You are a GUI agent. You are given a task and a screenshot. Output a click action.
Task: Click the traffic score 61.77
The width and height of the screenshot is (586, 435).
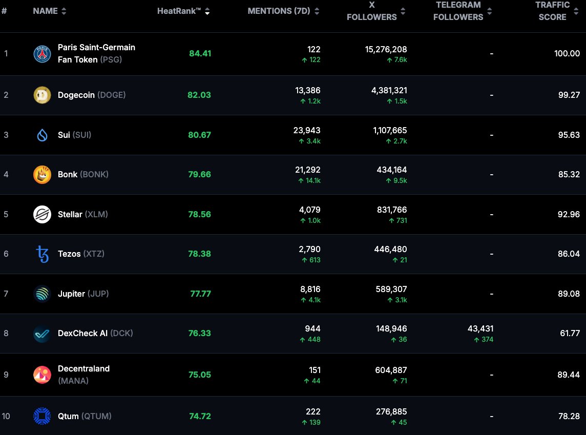(x=570, y=334)
